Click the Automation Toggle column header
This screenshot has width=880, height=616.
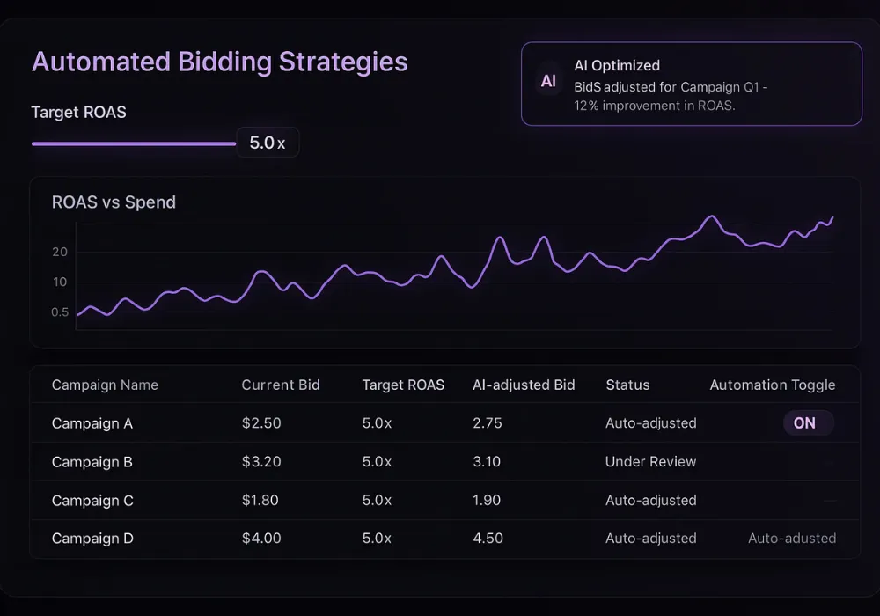tap(772, 385)
